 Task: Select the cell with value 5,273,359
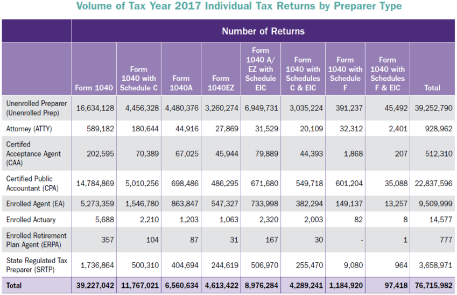pyautogui.click(x=96, y=204)
